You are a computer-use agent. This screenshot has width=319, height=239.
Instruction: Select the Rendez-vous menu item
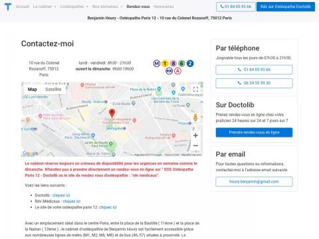pos(138,7)
